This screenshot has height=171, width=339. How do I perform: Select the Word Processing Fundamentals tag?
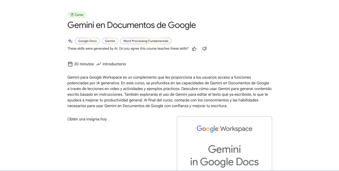146,41
